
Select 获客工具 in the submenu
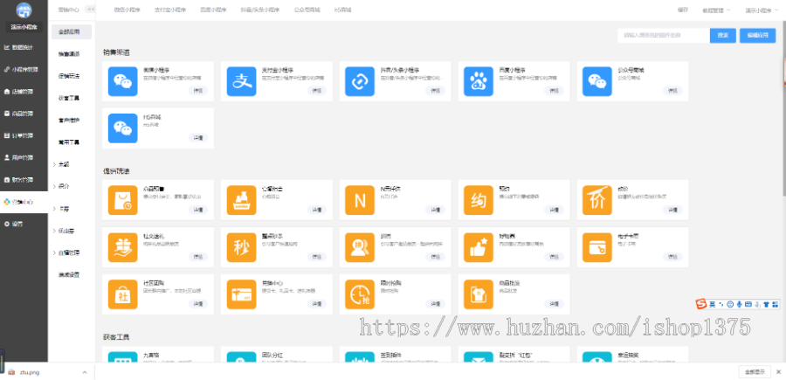pos(69,98)
